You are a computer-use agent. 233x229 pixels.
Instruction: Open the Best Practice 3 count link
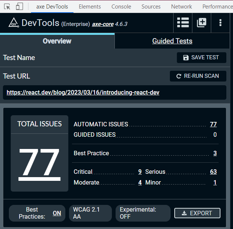[215, 153]
